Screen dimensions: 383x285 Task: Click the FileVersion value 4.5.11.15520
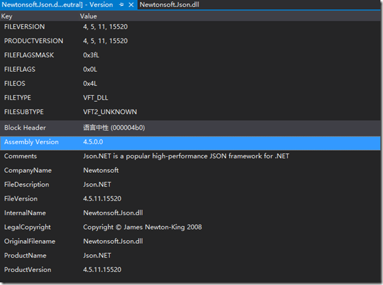point(102,199)
